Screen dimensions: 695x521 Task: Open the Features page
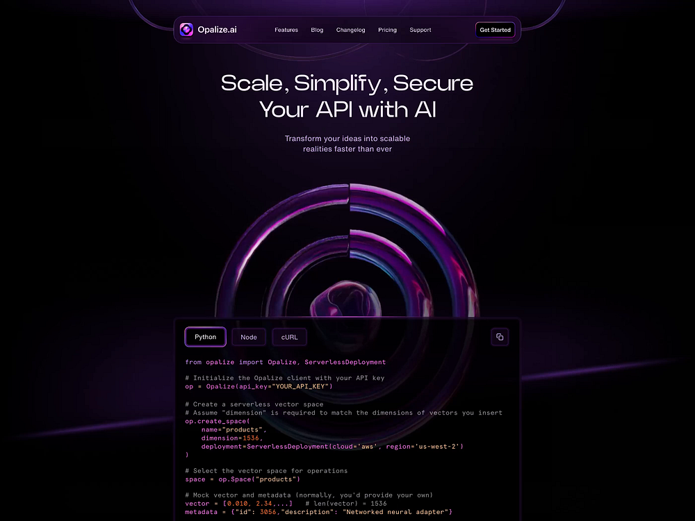[286, 30]
